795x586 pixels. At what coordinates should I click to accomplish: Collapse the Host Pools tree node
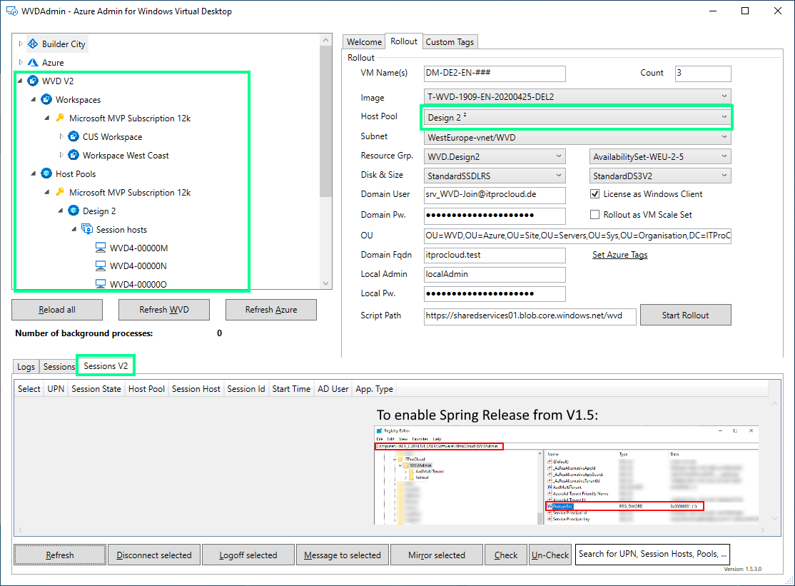tap(34, 174)
